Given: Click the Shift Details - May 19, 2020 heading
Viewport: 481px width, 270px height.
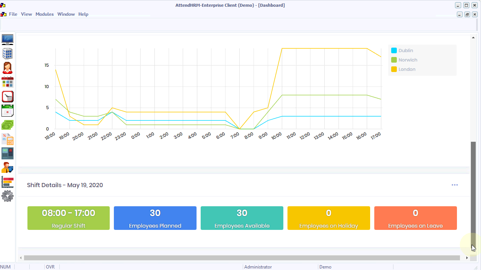Looking at the screenshot, I should click(x=65, y=185).
